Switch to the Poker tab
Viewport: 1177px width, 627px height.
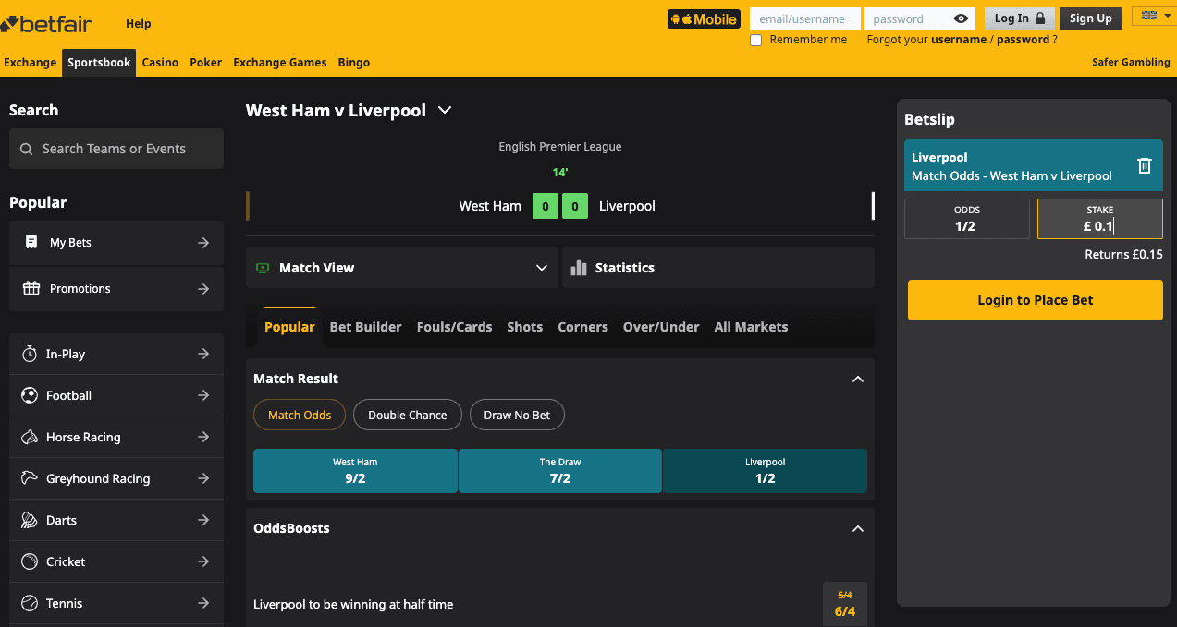click(206, 63)
